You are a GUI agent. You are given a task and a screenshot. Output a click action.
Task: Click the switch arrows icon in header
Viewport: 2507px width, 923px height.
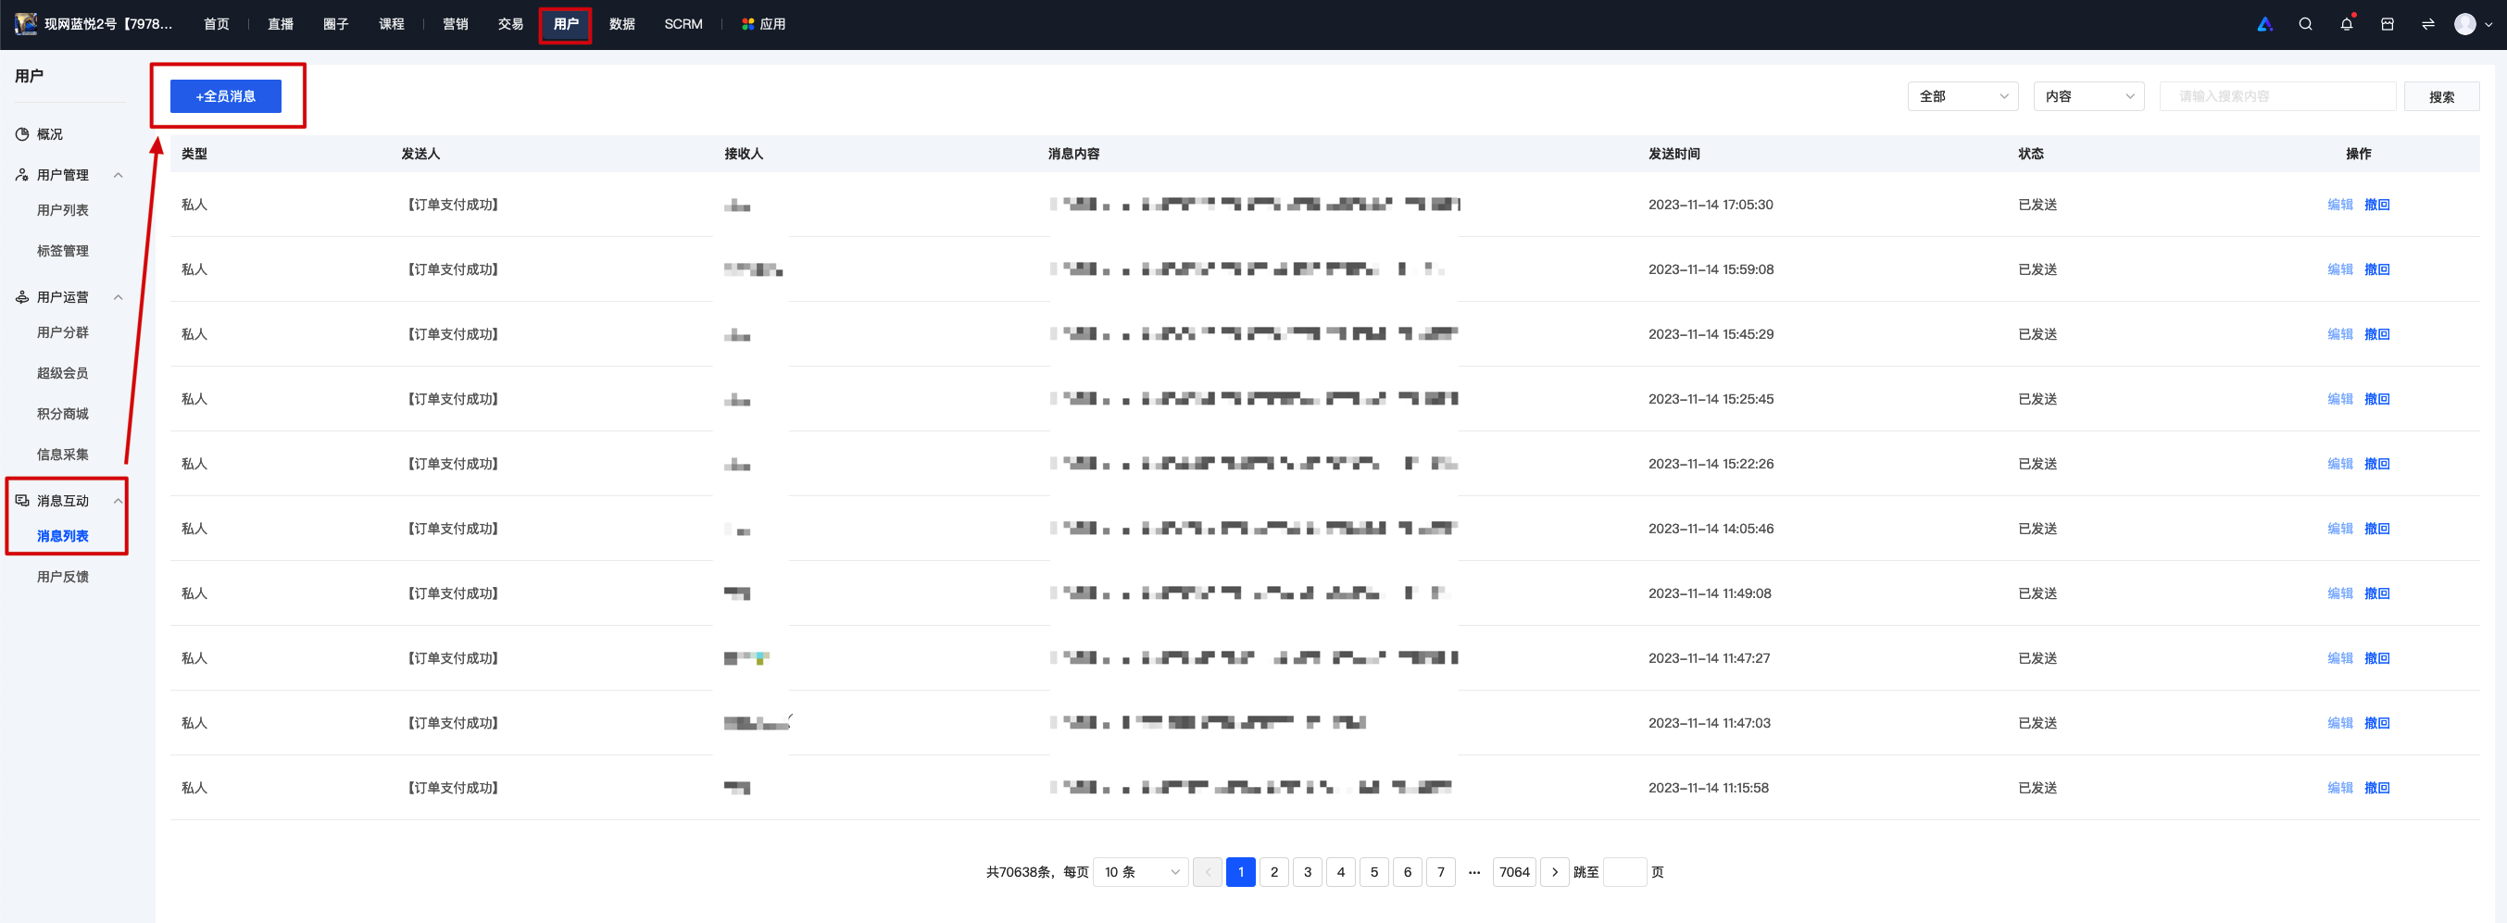click(2427, 24)
